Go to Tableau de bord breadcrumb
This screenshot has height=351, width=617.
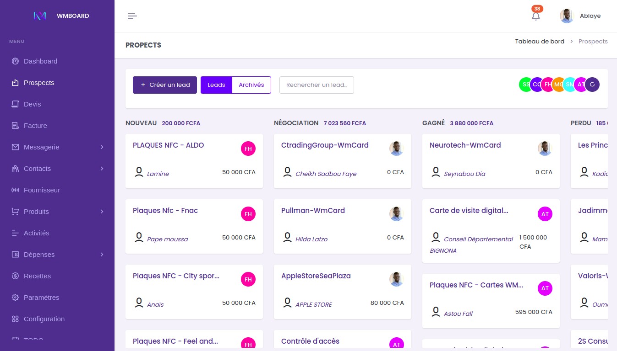(540, 41)
